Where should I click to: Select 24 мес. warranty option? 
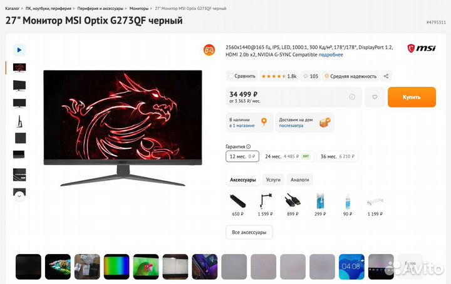[x=288, y=156]
